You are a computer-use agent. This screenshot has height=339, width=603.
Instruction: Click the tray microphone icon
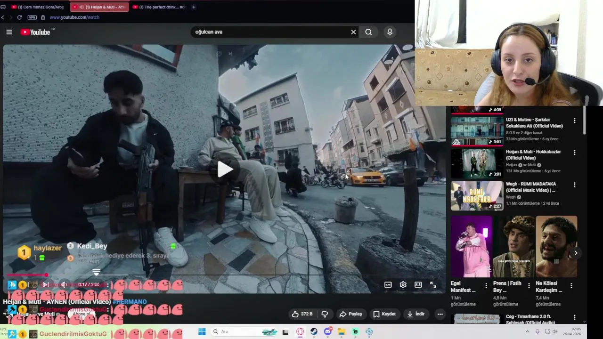tap(538, 332)
